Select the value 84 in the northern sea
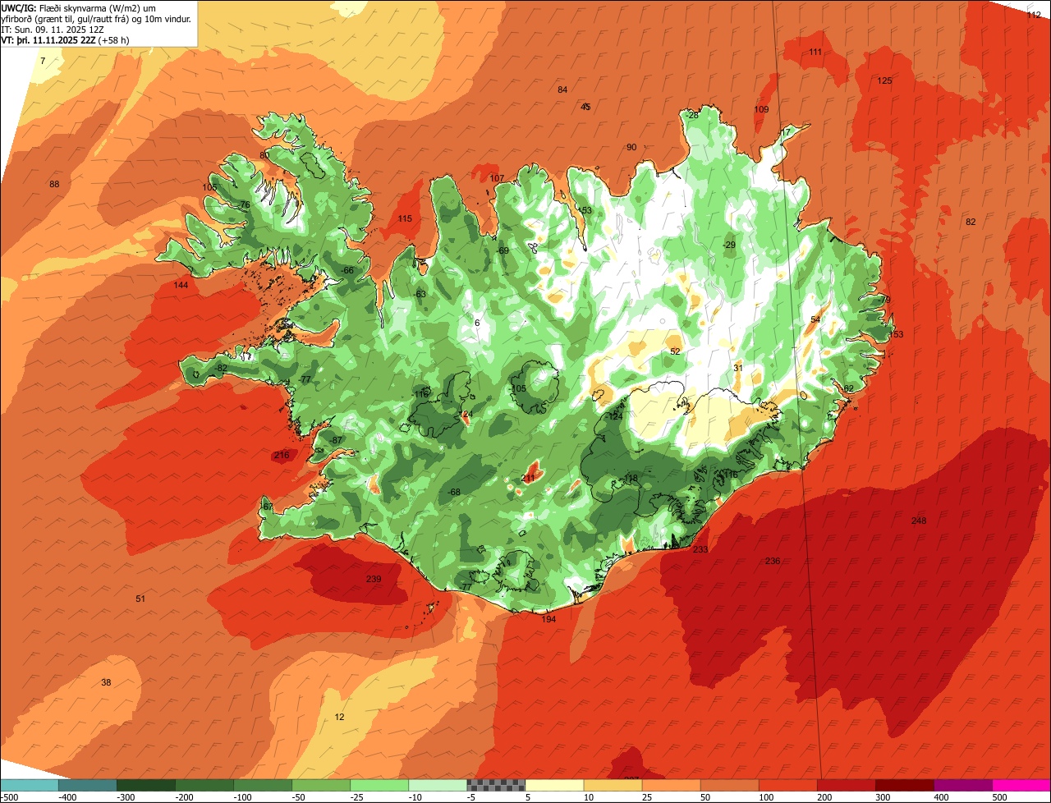 click(x=562, y=89)
